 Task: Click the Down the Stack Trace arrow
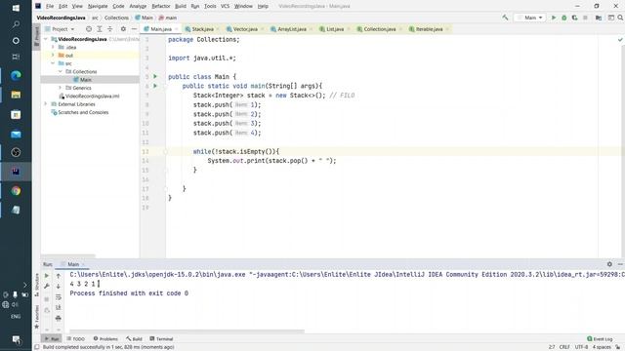click(x=59, y=286)
